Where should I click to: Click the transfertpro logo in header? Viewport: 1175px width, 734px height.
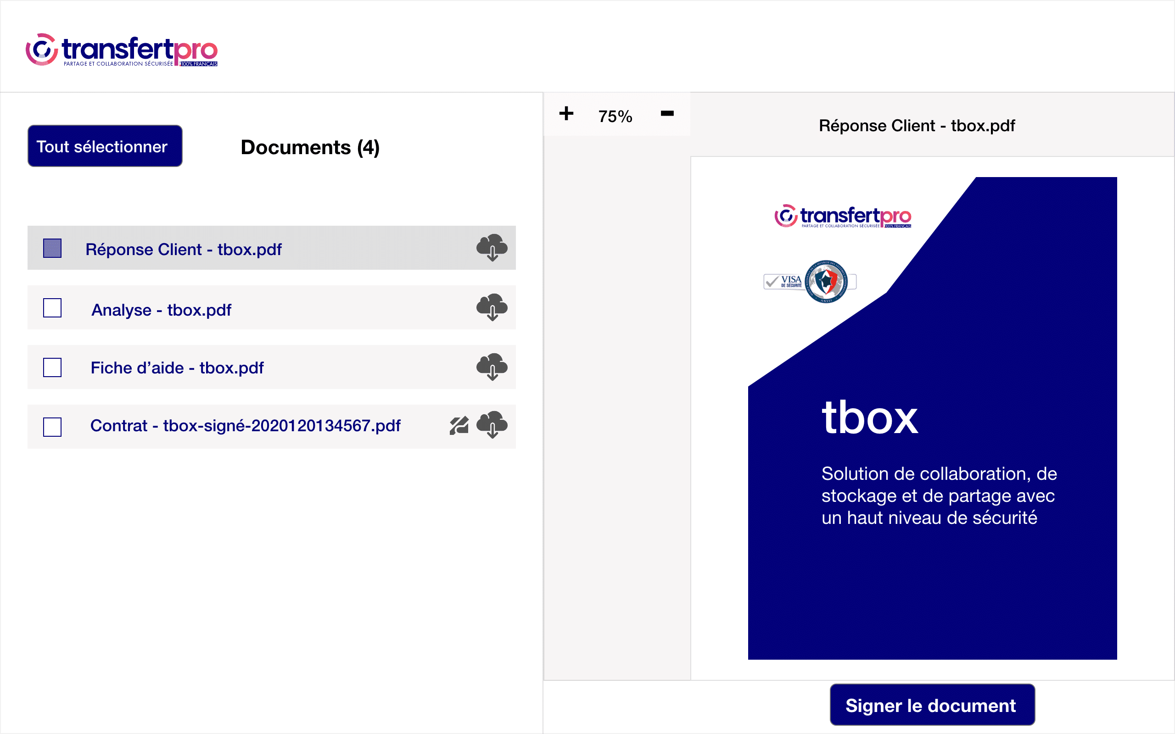tap(121, 50)
